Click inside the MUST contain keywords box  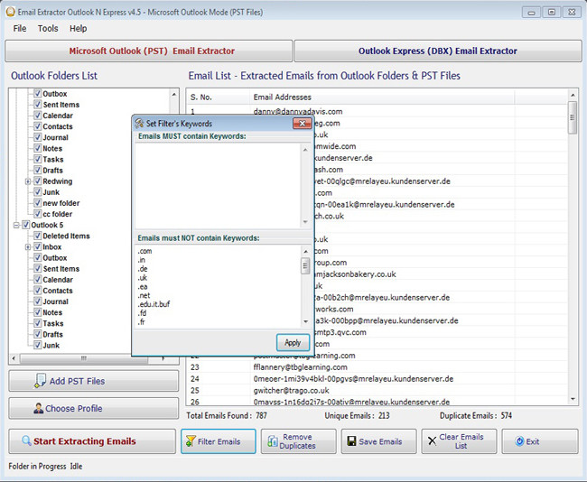point(219,184)
